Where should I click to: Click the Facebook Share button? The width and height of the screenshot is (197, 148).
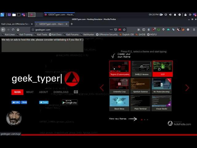[x=24, y=102]
